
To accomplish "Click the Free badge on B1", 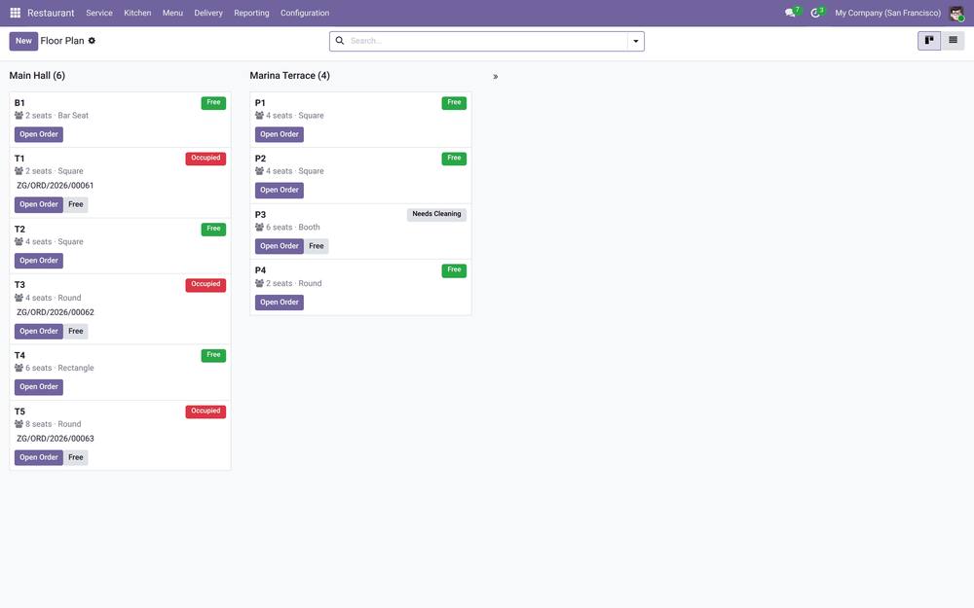I will (x=213, y=103).
